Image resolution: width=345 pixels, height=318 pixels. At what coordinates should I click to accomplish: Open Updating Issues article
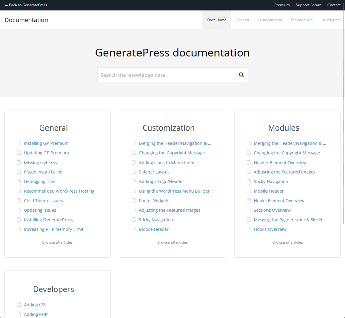pyautogui.click(x=40, y=210)
